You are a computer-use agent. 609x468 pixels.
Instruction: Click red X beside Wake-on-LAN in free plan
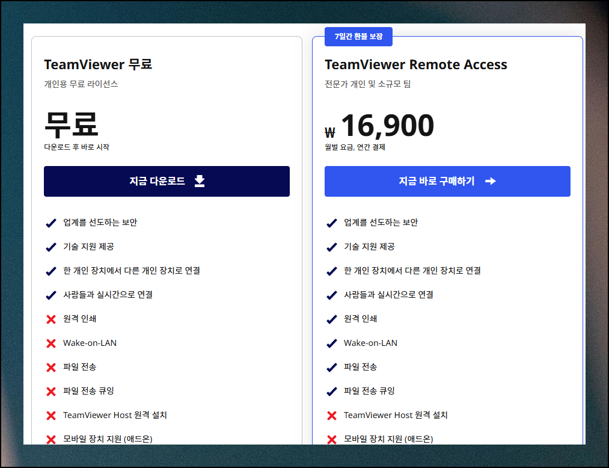[x=51, y=343]
